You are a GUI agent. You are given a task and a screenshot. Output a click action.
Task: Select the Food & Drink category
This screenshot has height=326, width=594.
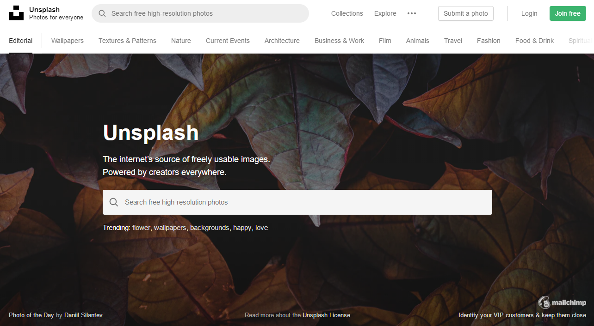coord(534,41)
